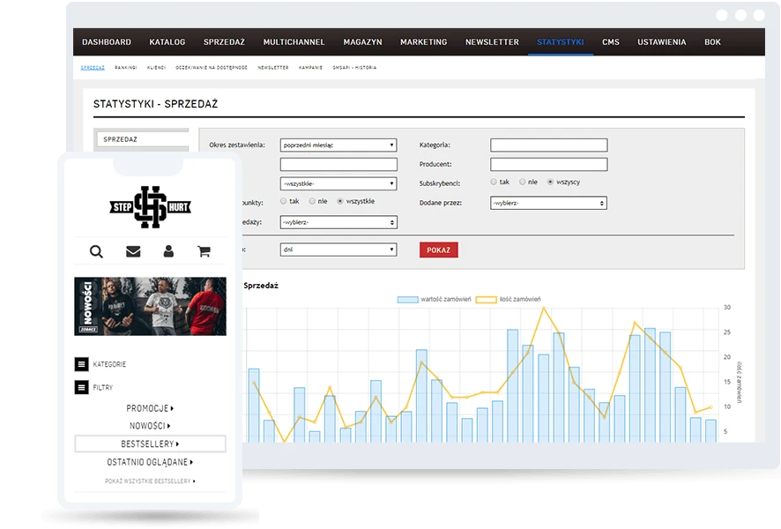
Task: Open the envelope contact icon
Action: 133,251
